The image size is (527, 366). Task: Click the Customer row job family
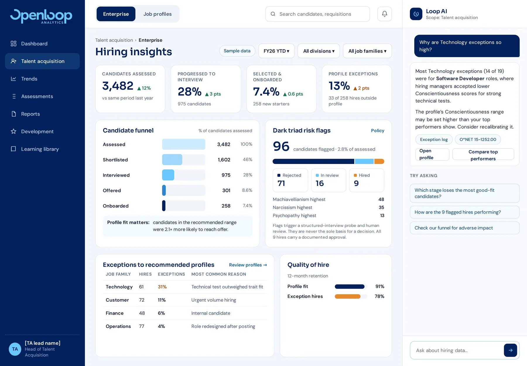coord(117,300)
